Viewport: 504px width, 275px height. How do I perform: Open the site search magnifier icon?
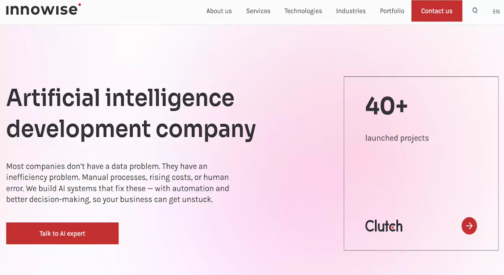(x=475, y=11)
